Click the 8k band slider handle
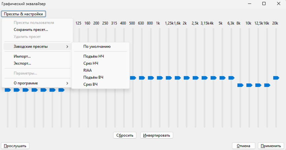The image size is (286, 150). tap(240, 85)
